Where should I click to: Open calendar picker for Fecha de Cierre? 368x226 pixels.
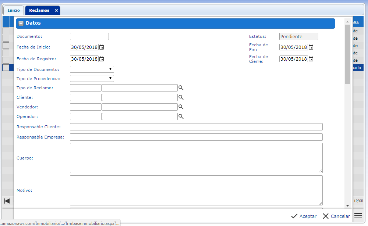[x=311, y=59]
